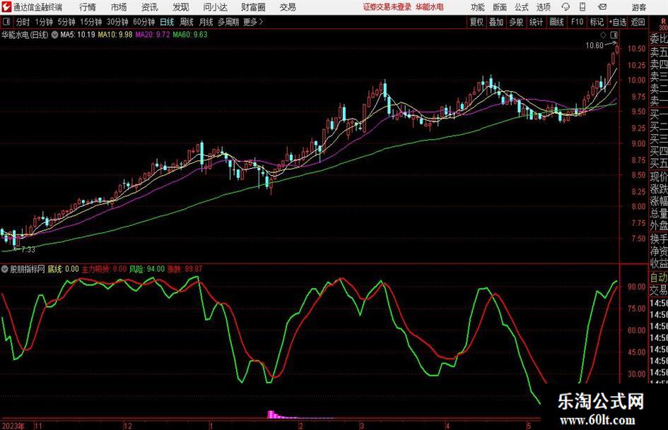Select the 周线 weekly period tab
668x430 pixels.
[187, 22]
